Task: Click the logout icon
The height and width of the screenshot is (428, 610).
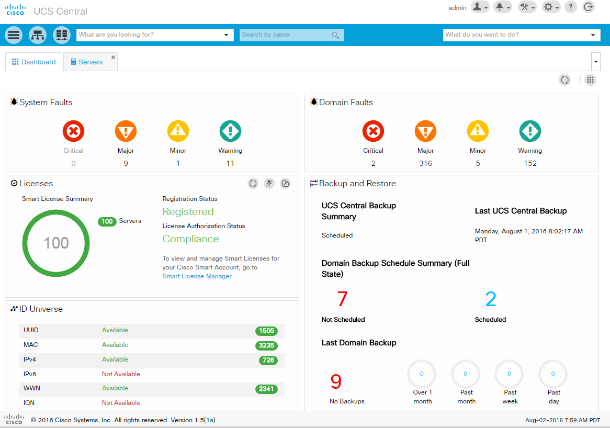Action: (589, 7)
